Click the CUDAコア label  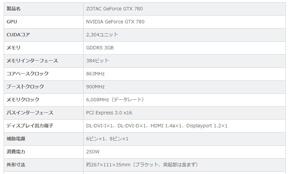[x=18, y=35]
